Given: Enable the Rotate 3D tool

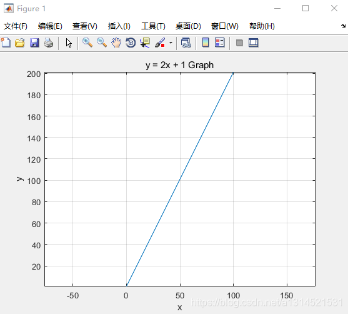Looking at the screenshot, I should tap(131, 43).
